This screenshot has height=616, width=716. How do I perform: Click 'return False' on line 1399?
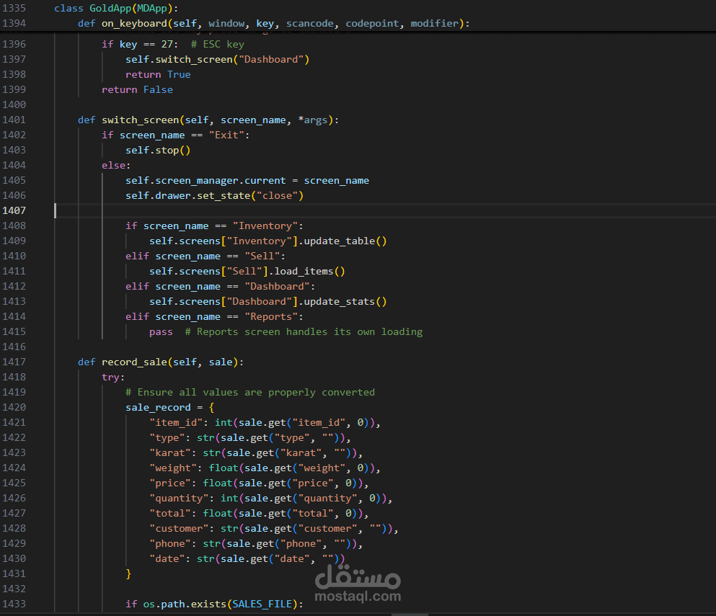(137, 89)
